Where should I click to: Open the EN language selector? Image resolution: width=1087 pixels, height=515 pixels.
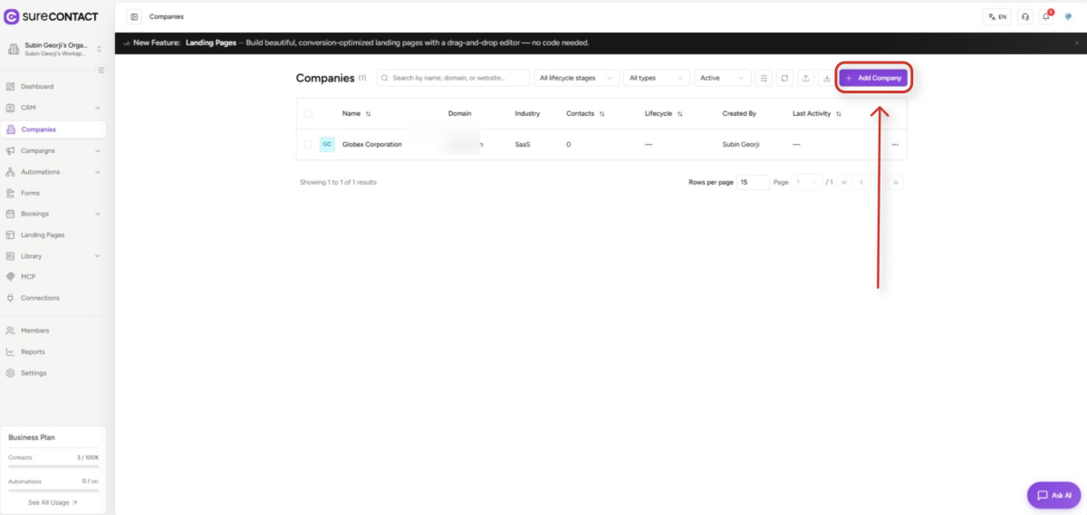[x=996, y=16]
